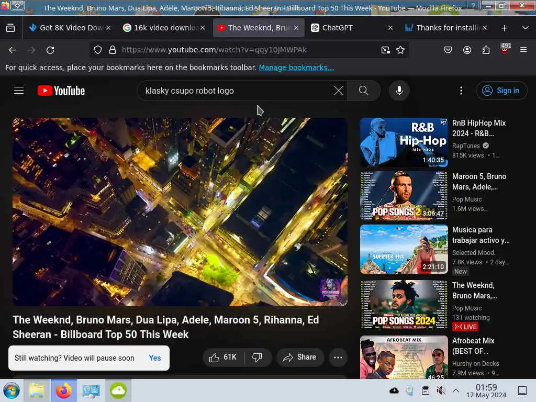Click Yes on Still watching prompt
The image size is (536, 402).
155,358
